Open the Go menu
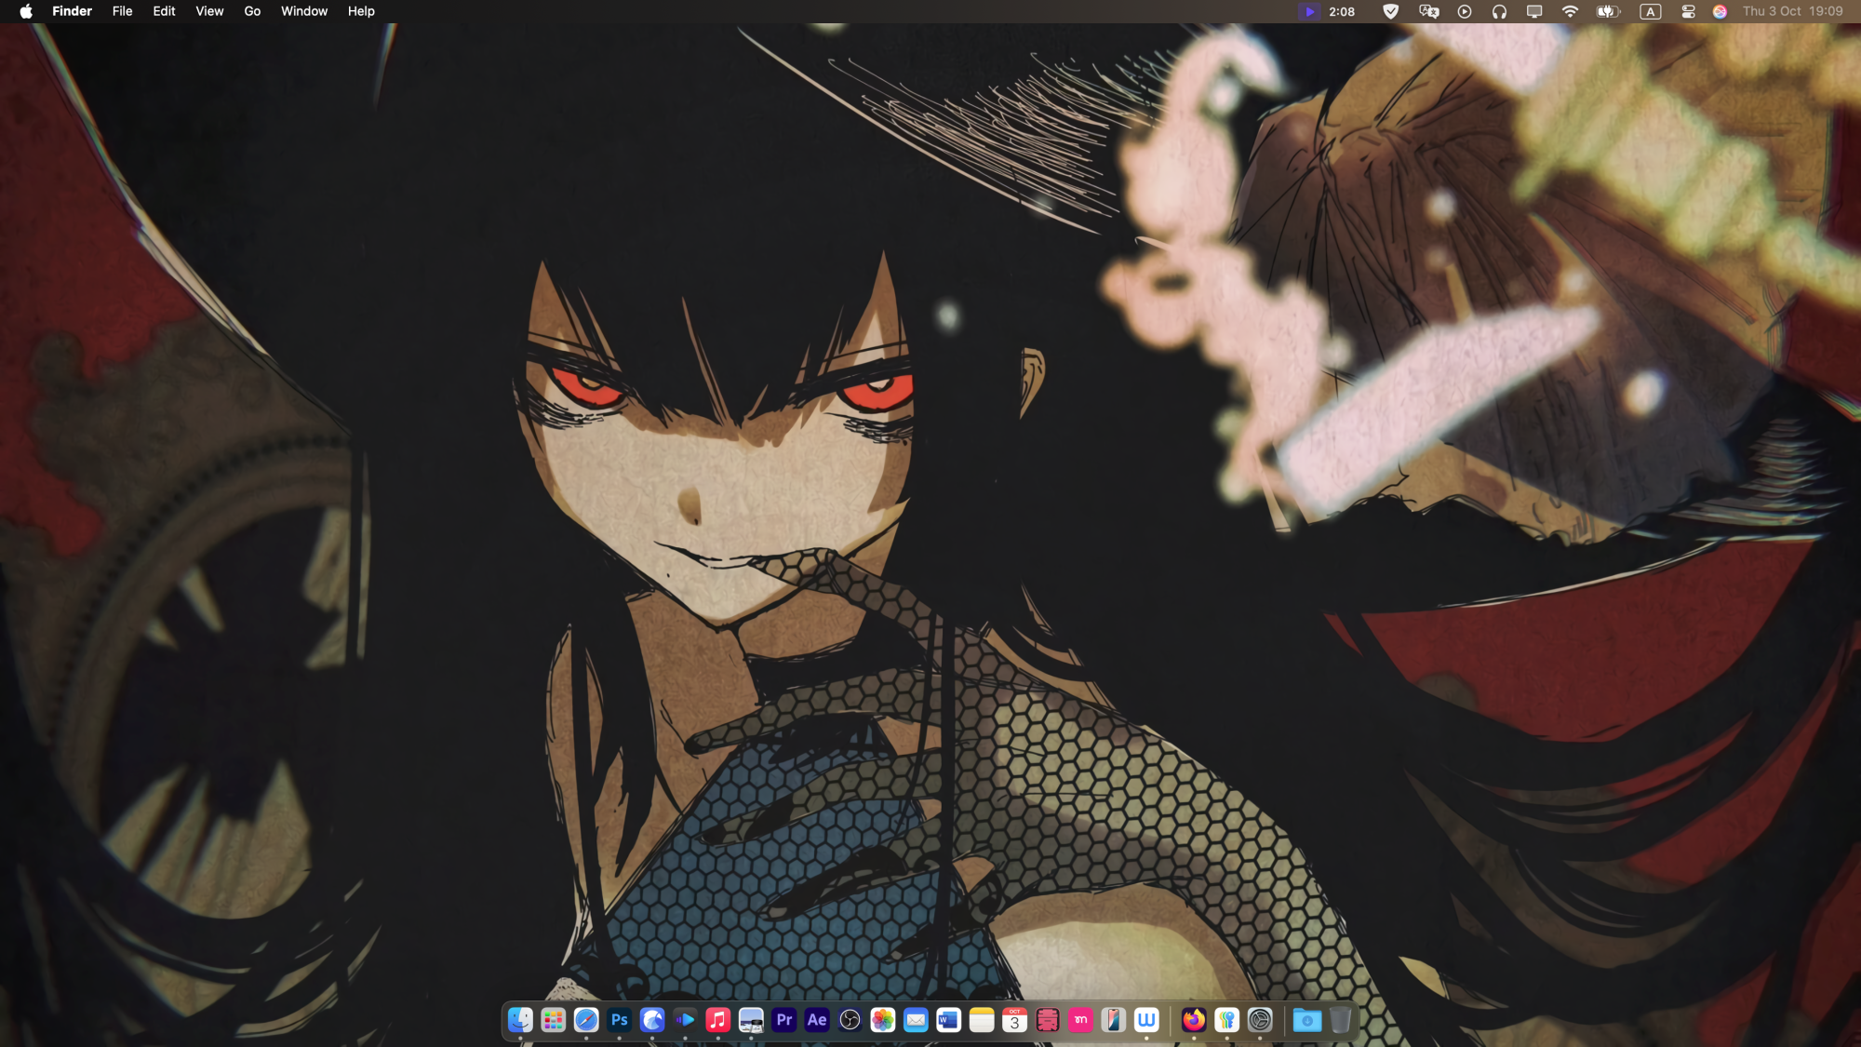 (x=252, y=11)
